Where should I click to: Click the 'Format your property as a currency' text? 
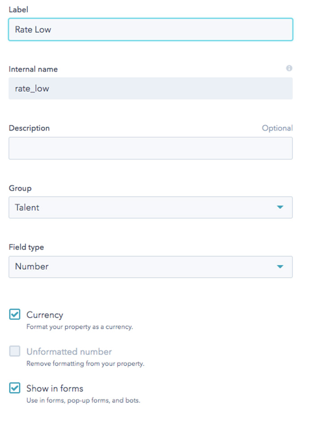point(80,327)
